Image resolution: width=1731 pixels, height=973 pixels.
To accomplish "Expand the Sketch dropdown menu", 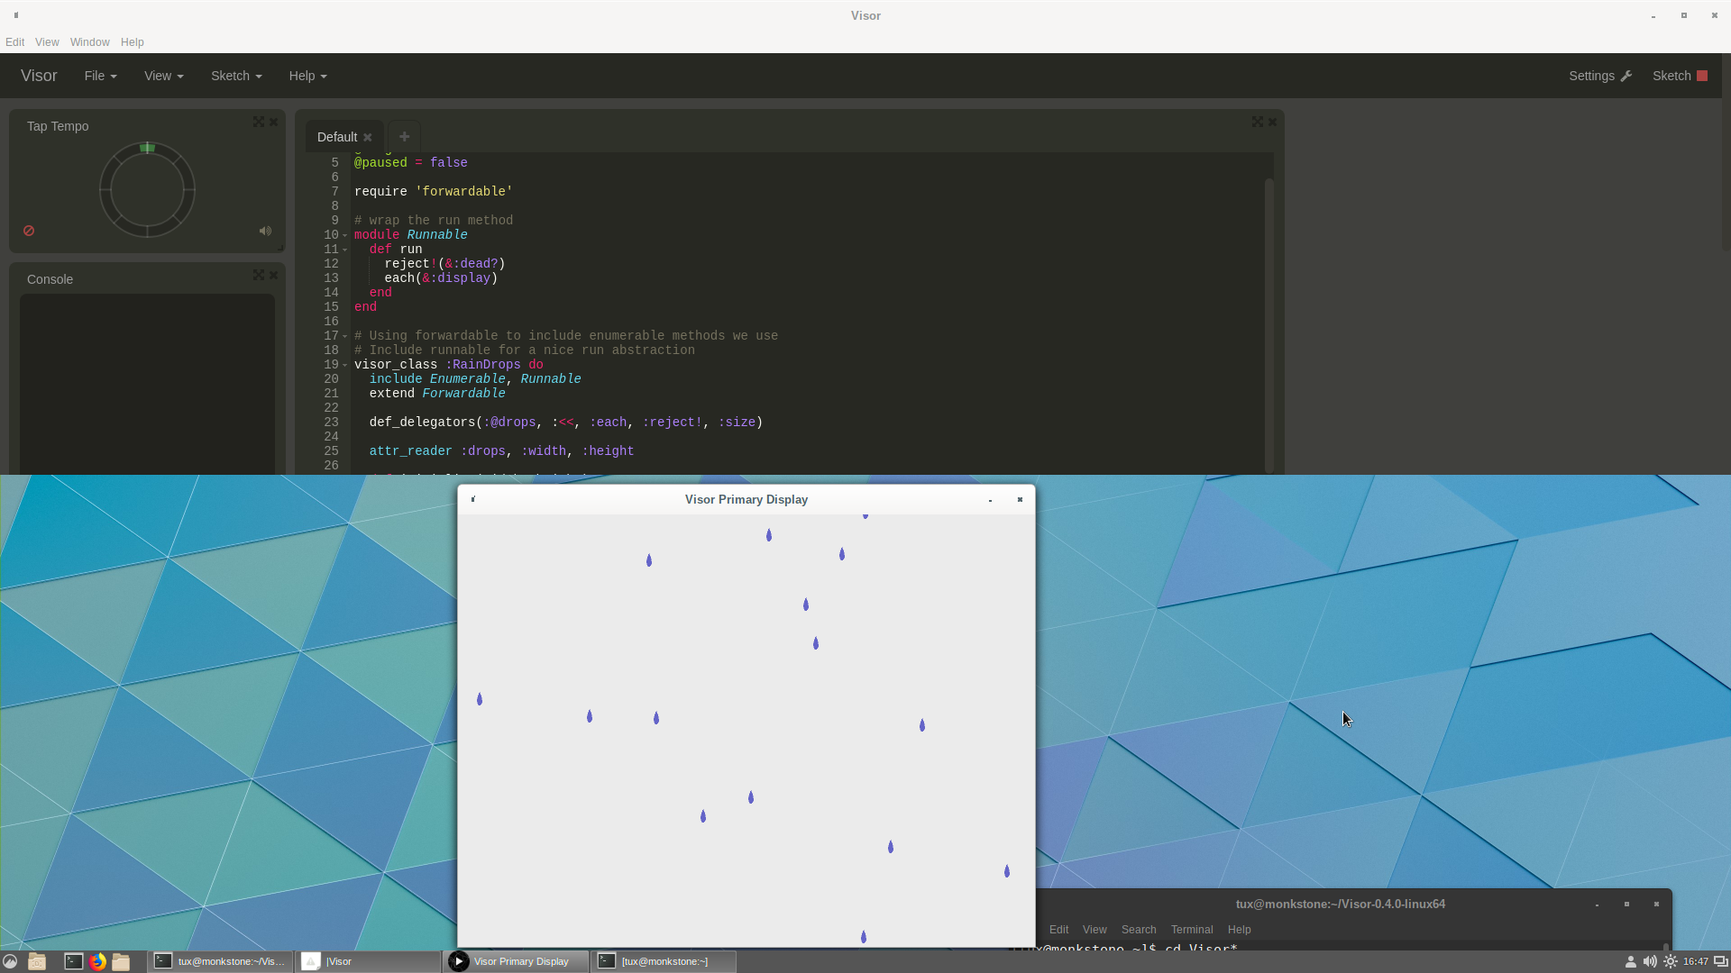I will pyautogui.click(x=234, y=76).
